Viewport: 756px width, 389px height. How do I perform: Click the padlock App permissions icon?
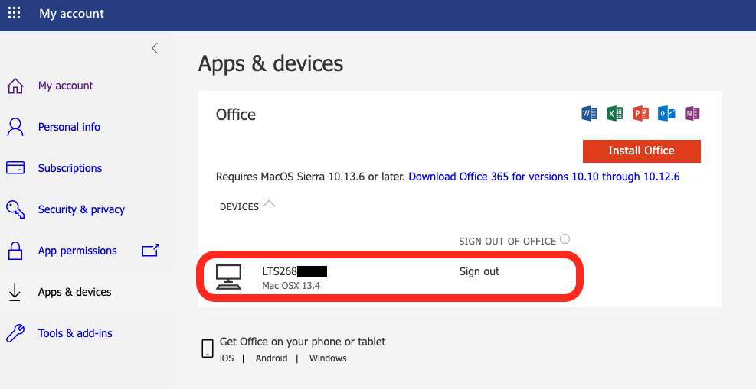pos(15,251)
